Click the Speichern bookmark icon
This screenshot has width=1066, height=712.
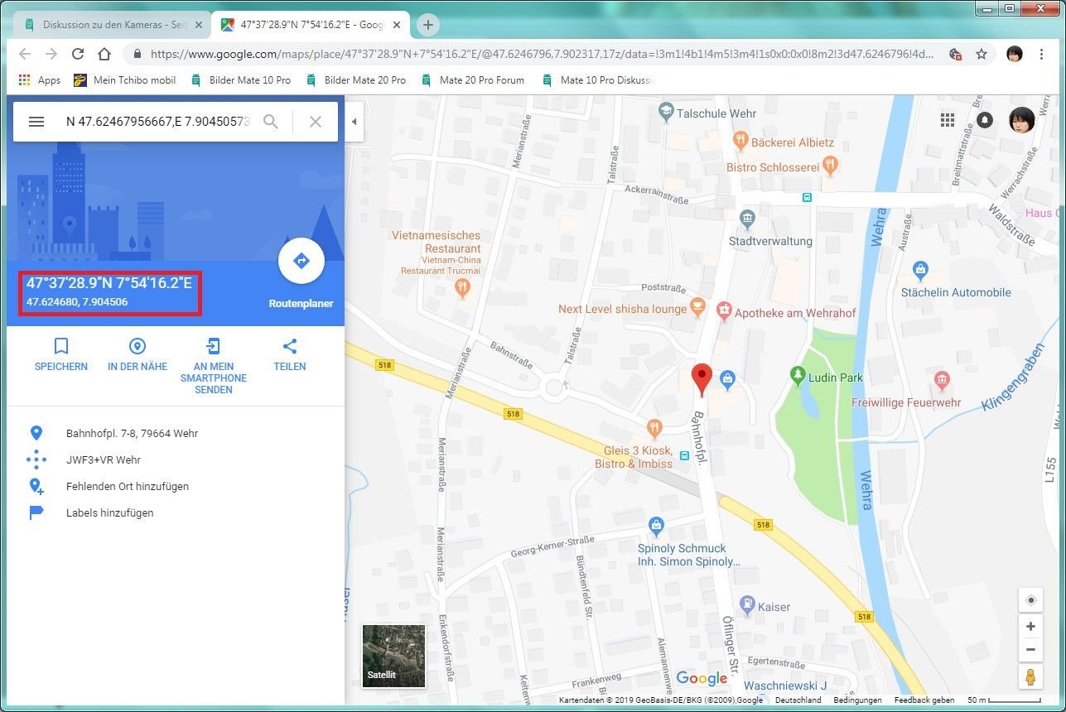pos(61,346)
